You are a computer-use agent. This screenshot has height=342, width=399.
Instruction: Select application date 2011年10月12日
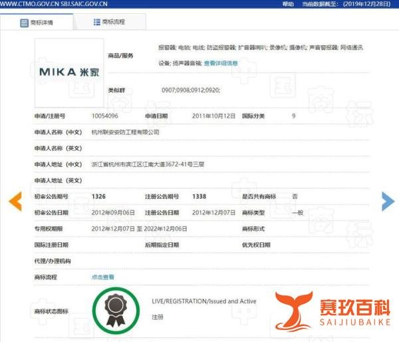tap(213, 116)
